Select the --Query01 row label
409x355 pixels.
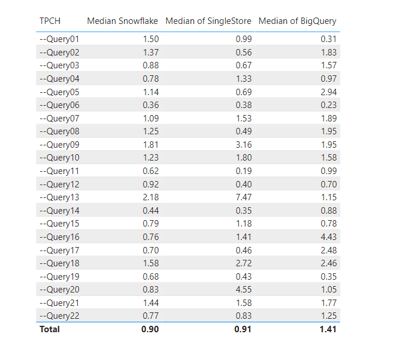point(59,39)
